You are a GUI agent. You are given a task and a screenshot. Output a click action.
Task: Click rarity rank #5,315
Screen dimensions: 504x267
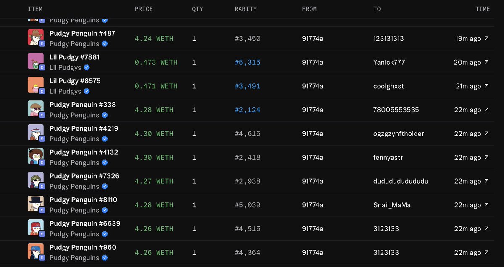point(247,62)
